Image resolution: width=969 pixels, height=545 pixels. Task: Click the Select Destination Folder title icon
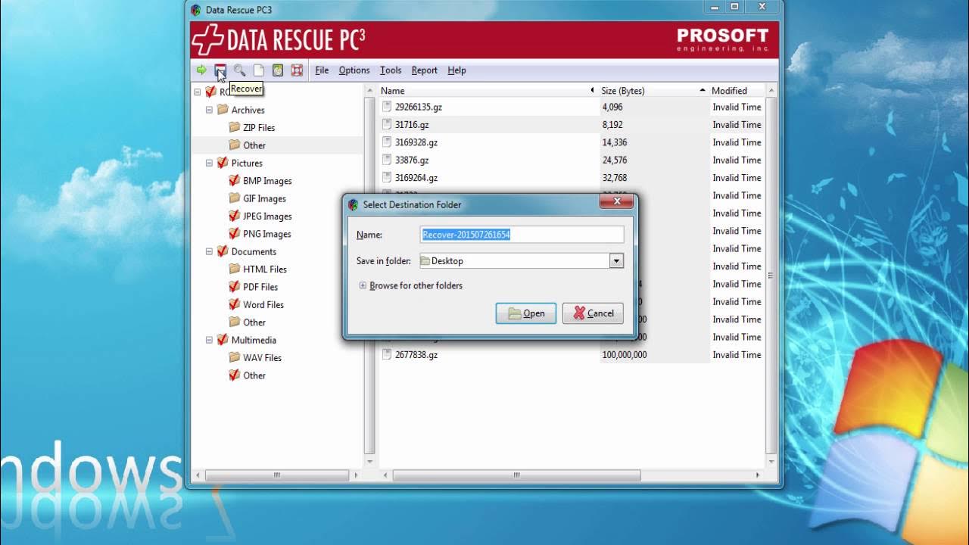tap(352, 204)
